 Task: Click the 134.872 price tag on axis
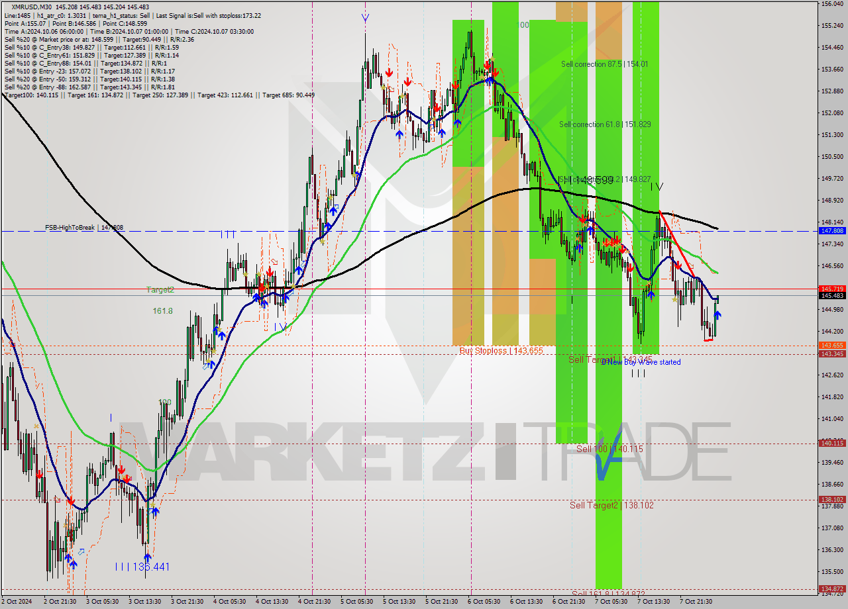832,588
